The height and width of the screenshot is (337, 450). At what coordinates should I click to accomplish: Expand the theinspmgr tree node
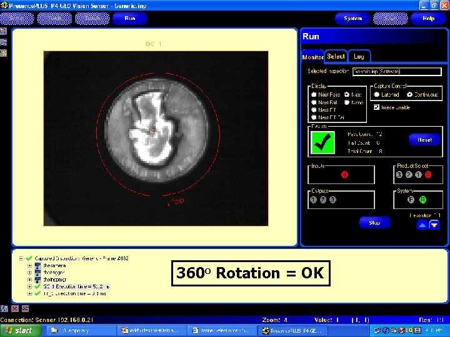[x=29, y=280]
